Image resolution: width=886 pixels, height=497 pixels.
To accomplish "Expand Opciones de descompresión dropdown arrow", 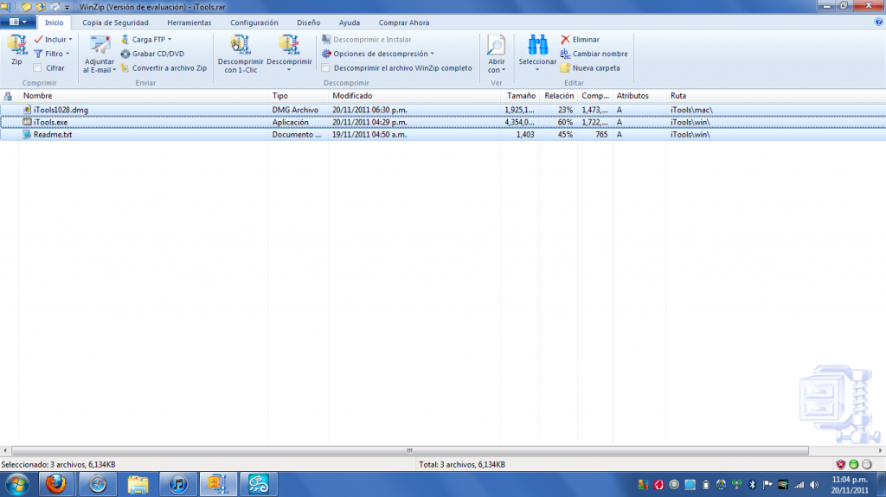I will pyautogui.click(x=433, y=54).
